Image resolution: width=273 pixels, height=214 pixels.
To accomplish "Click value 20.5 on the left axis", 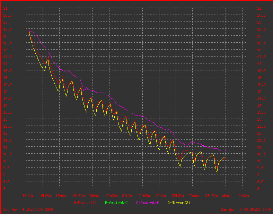I will [8, 15].
